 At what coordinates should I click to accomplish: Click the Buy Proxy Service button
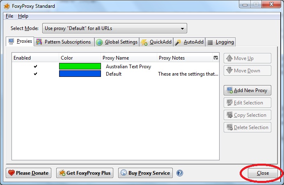145,173
